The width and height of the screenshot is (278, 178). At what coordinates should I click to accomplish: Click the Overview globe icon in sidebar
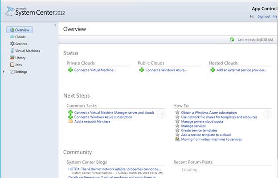coord(12,30)
